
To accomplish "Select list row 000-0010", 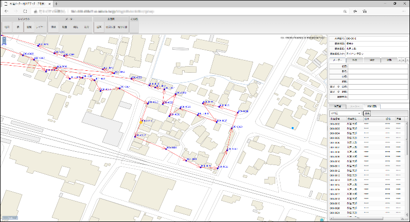I will tap(367, 162).
